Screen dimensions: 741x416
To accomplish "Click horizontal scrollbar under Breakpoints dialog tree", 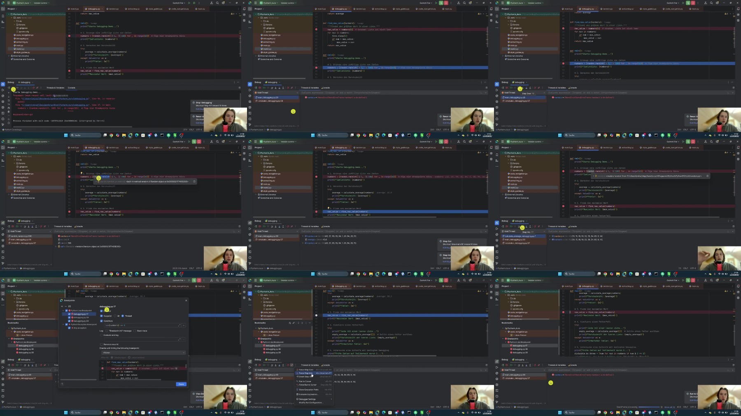I will pyautogui.click(x=78, y=379).
